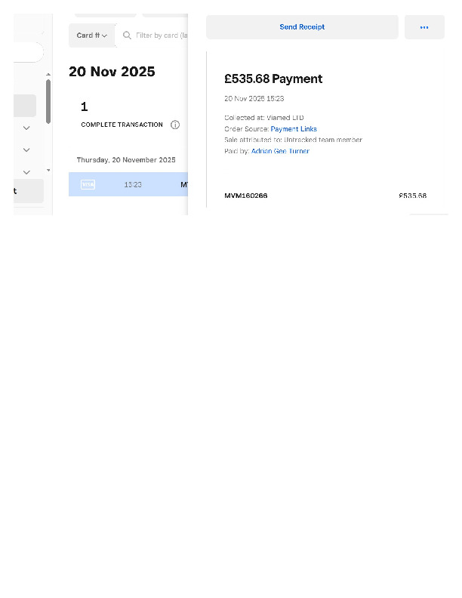Open the Payment Links order source link

pyautogui.click(x=294, y=129)
